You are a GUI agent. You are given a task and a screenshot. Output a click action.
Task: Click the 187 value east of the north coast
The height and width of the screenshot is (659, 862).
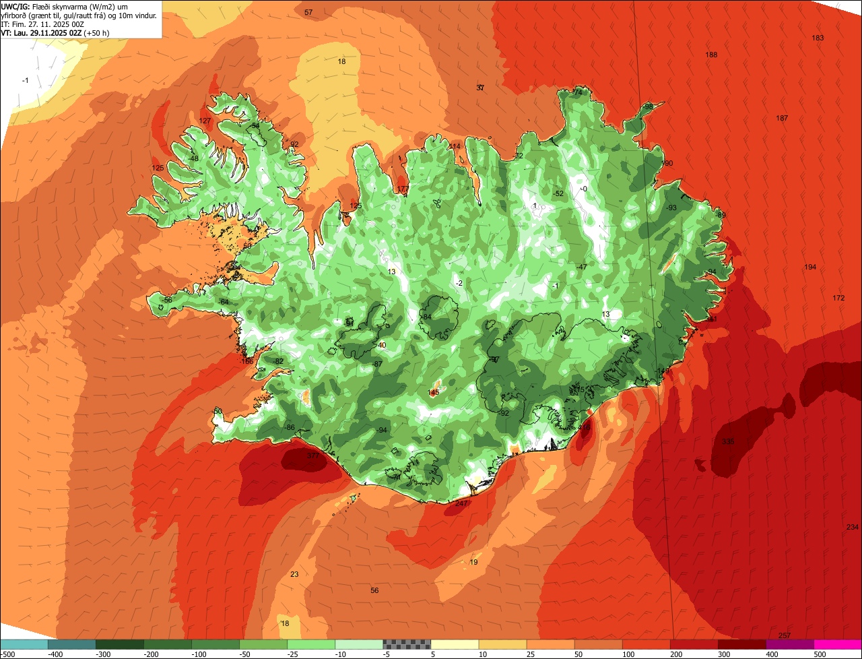click(x=782, y=119)
